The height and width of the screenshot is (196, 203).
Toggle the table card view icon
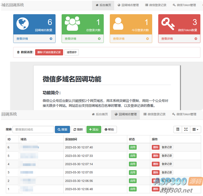pyautogui.click(x=178, y=129)
